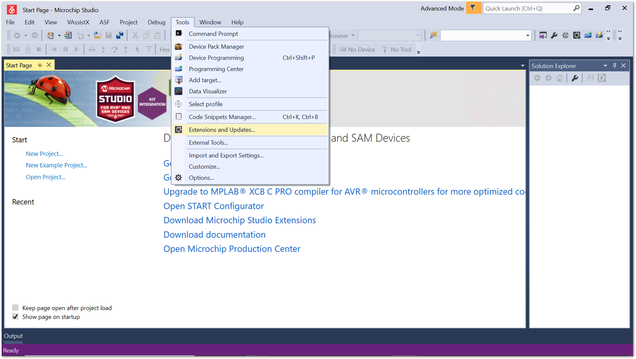Click the Code Snippets Manager icon
Screen dimensions: 636x359
pyautogui.click(x=179, y=117)
